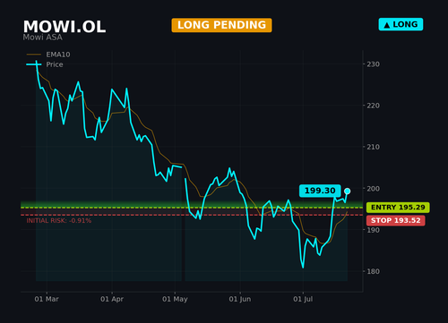Viewport: 448px width, 323px height.
Task: Click the LONG direction badge with triangle
Action: coord(401,24)
